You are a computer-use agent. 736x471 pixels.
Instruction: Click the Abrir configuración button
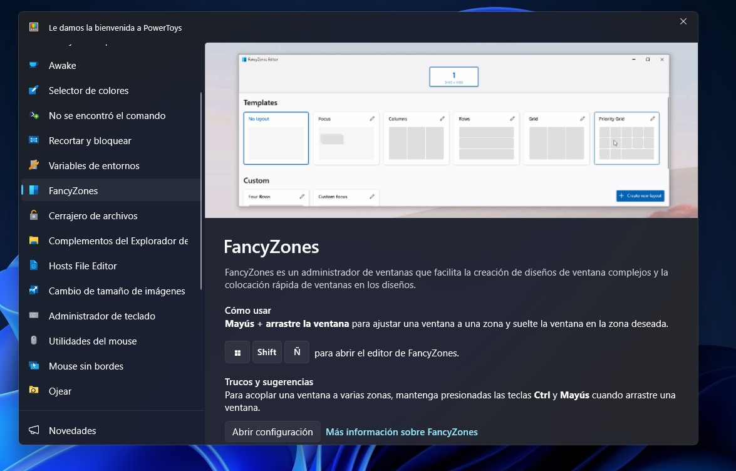click(x=272, y=432)
